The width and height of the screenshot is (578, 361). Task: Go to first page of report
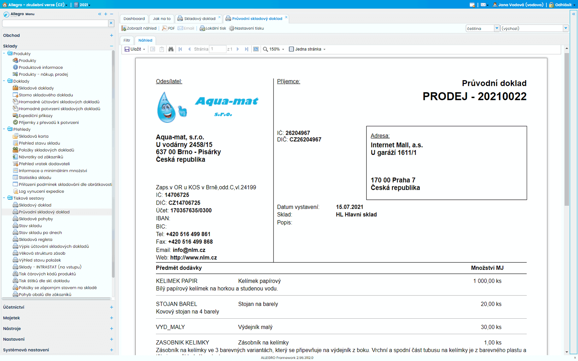coord(180,49)
